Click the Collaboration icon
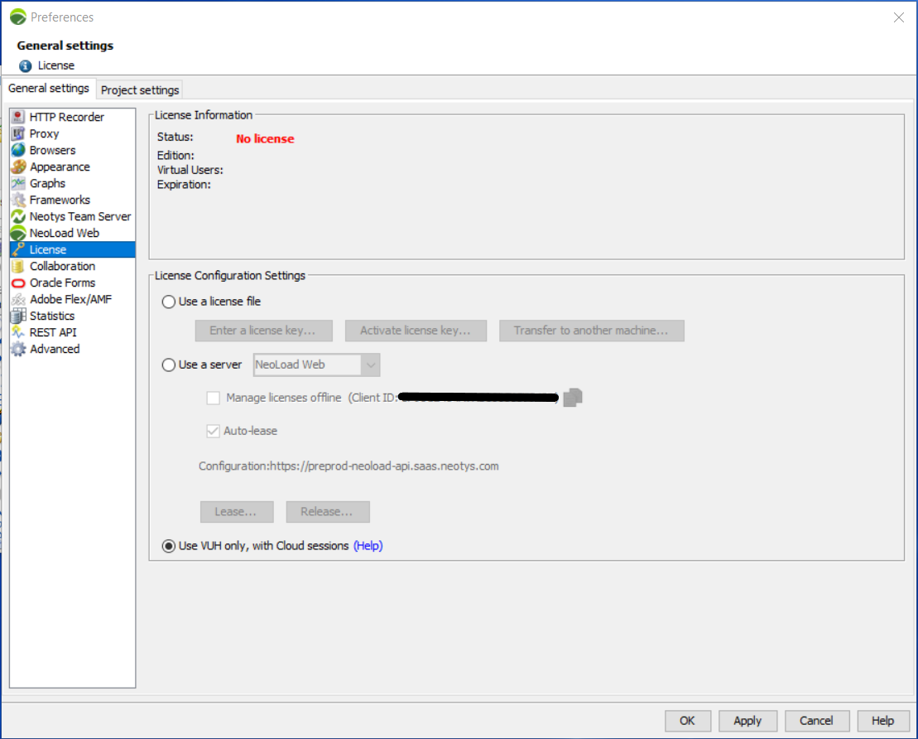The height and width of the screenshot is (739, 918). pyautogui.click(x=18, y=266)
